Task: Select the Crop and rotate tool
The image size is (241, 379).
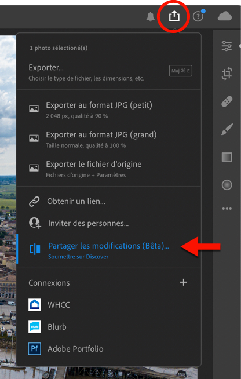Action: [227, 74]
